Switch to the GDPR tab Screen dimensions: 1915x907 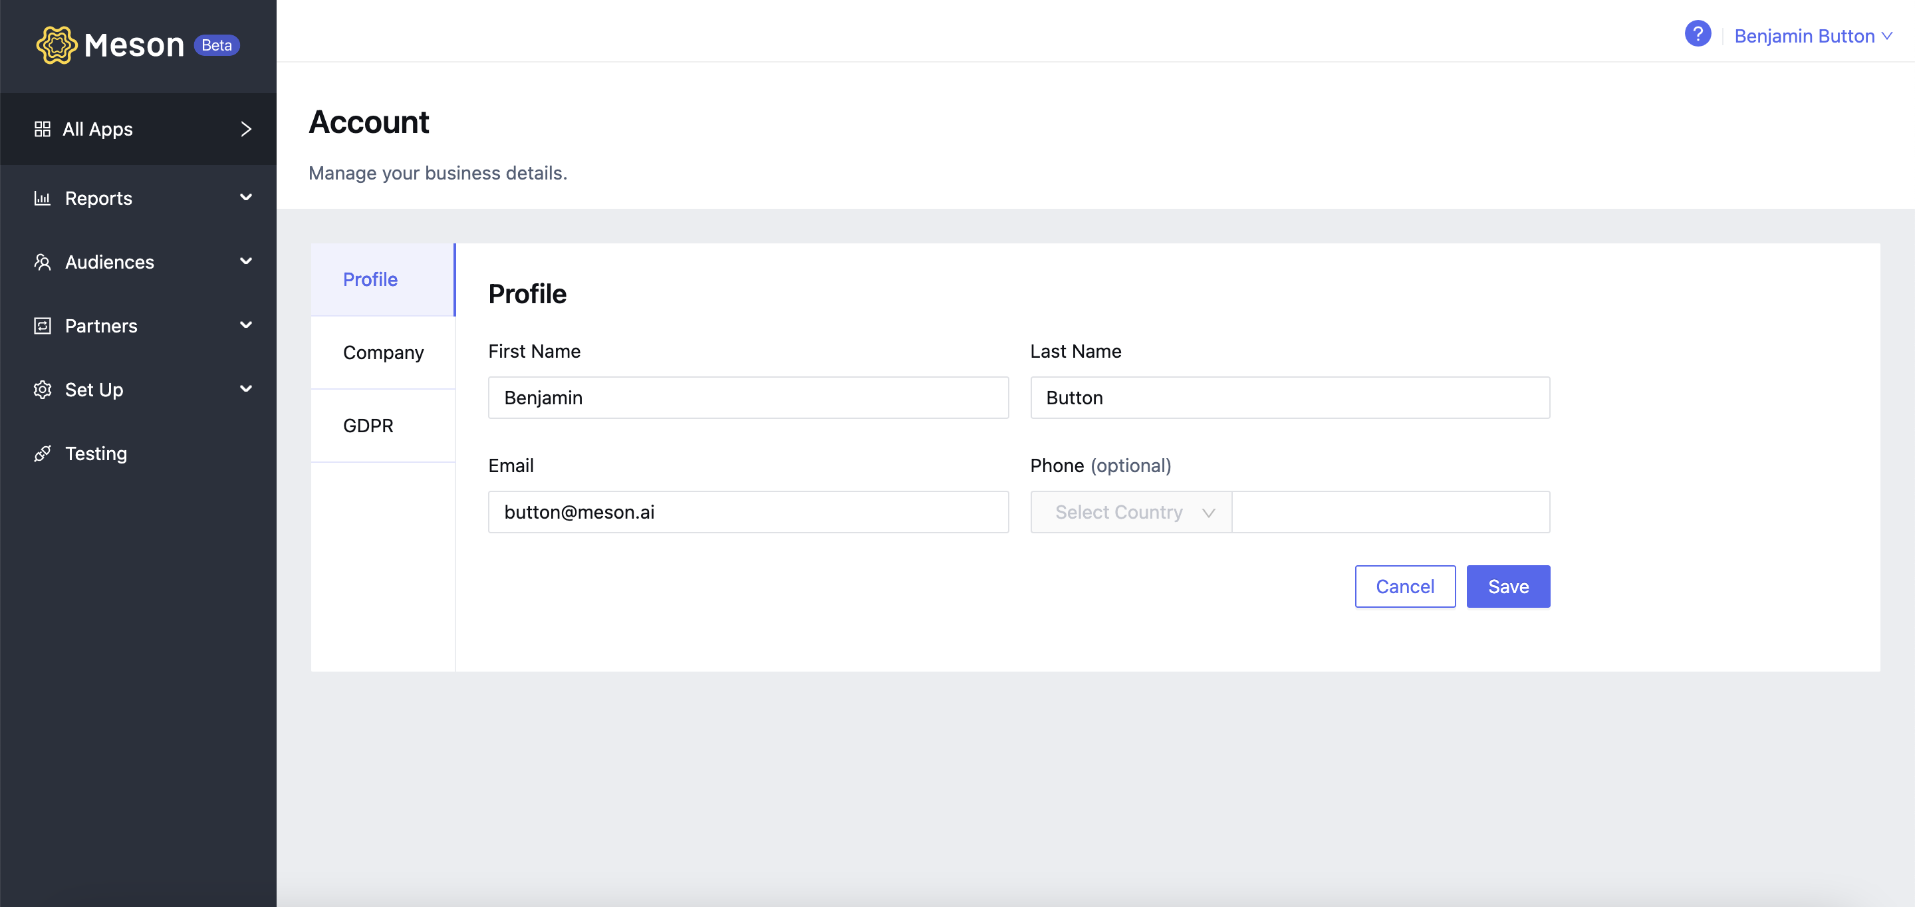[383, 426]
